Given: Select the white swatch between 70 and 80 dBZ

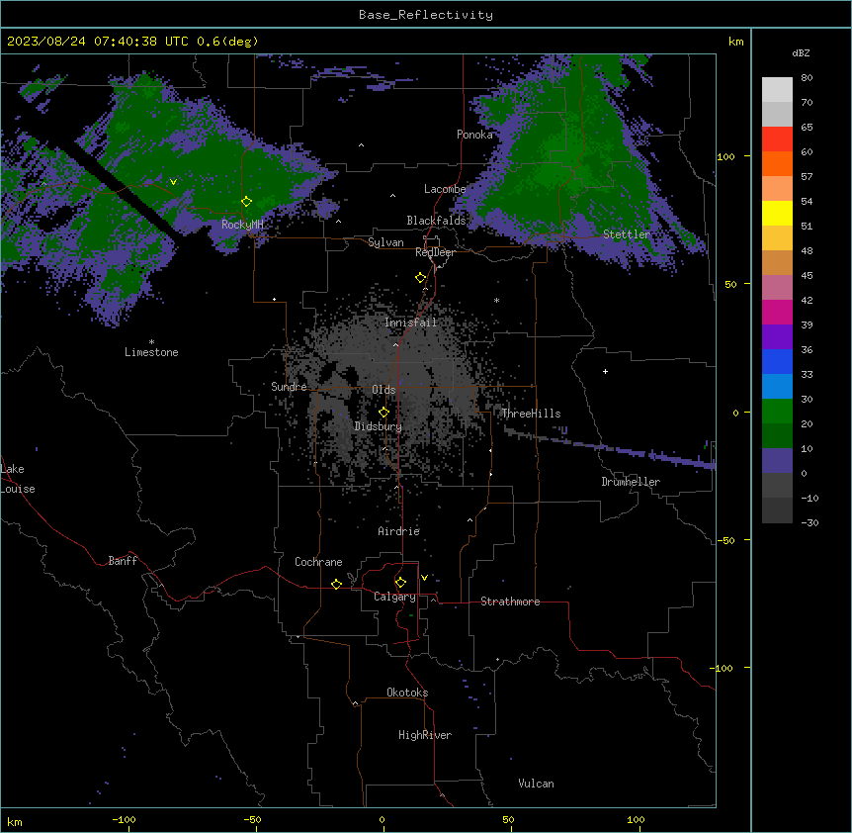Looking at the screenshot, I should [777, 90].
